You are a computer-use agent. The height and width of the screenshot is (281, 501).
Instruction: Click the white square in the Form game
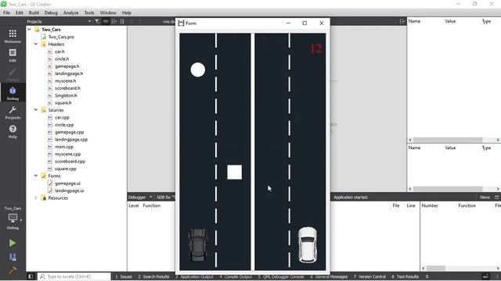click(235, 173)
